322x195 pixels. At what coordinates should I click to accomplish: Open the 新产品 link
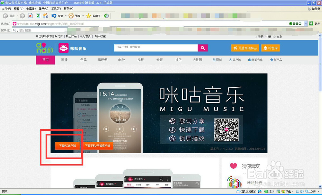[276, 60]
